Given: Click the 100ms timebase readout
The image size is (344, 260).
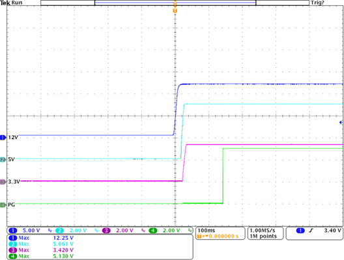Looking at the screenshot, I should click(207, 231).
